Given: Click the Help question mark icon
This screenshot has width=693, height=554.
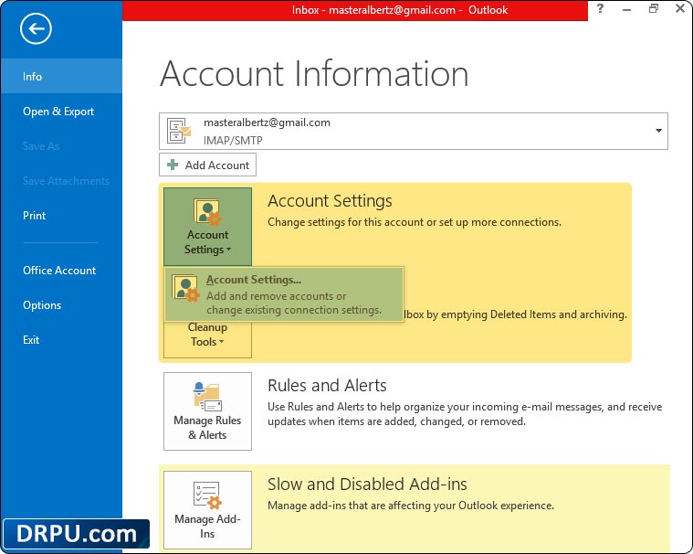Looking at the screenshot, I should 600,8.
